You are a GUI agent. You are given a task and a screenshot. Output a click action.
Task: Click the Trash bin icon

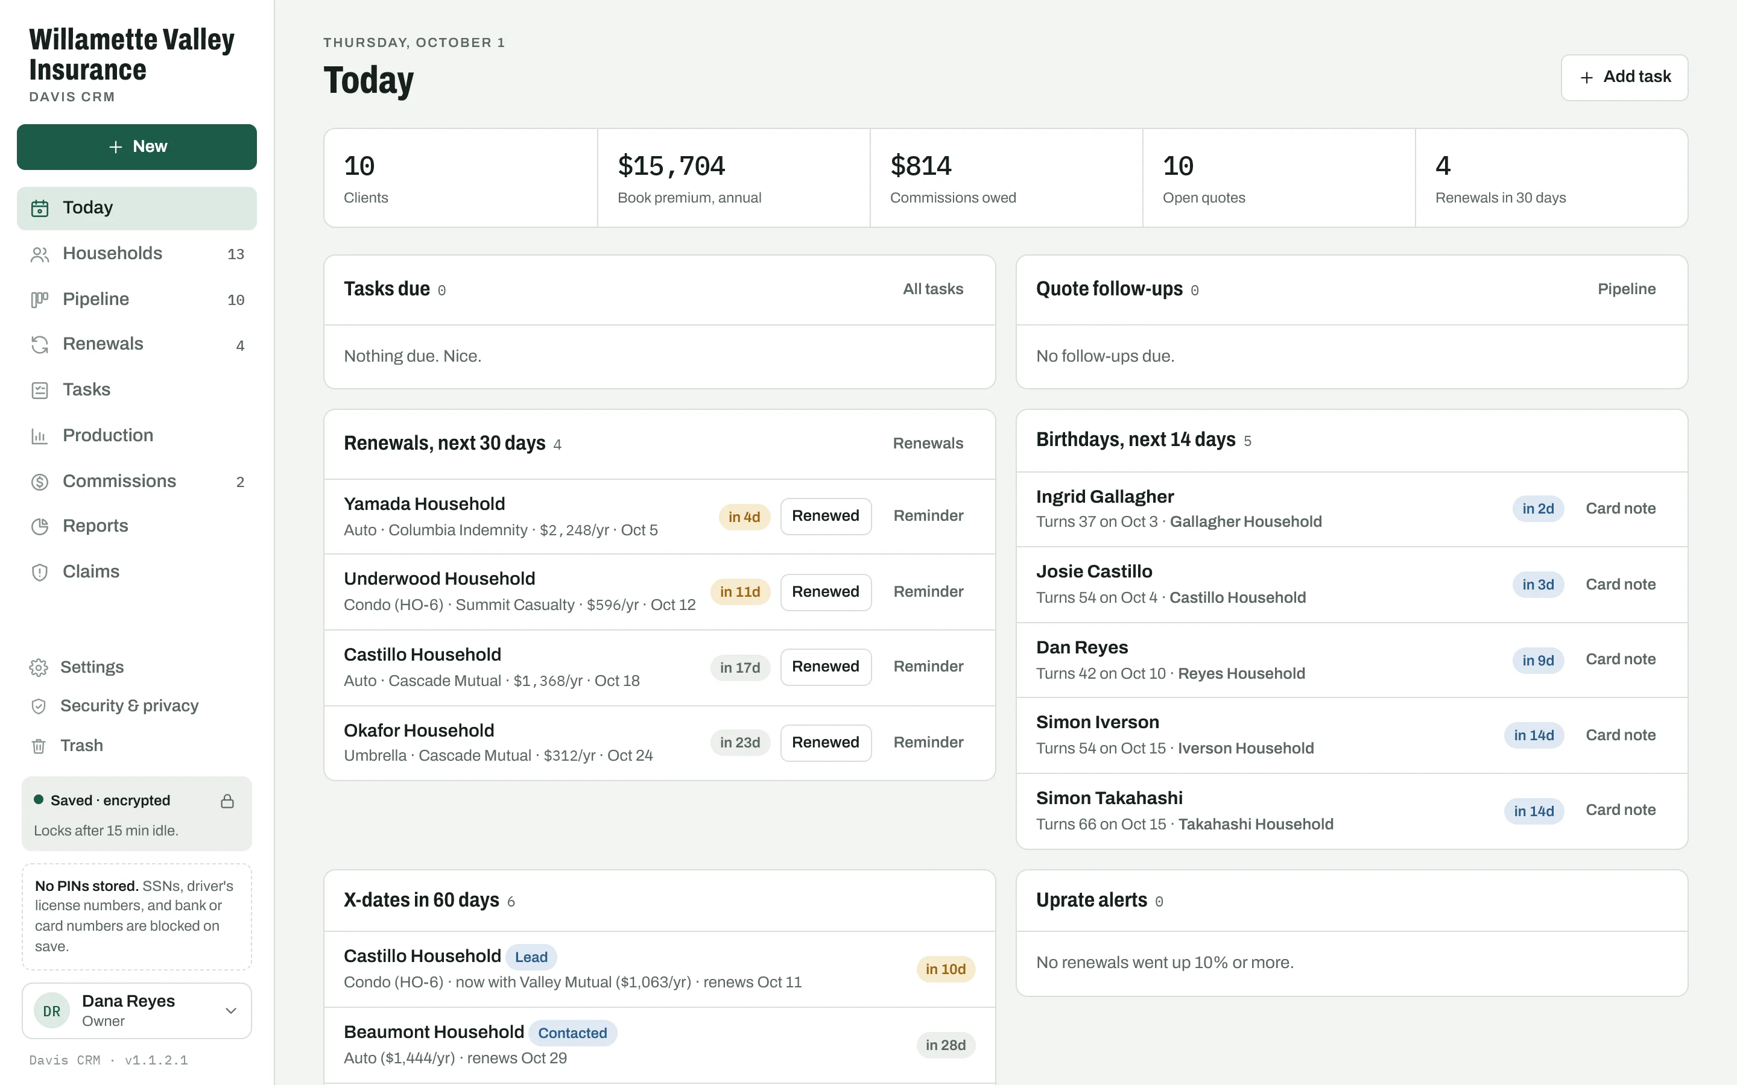39,746
